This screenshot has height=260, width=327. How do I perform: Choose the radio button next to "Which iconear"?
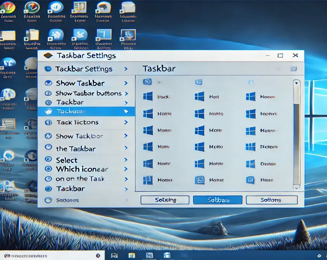click(48, 169)
